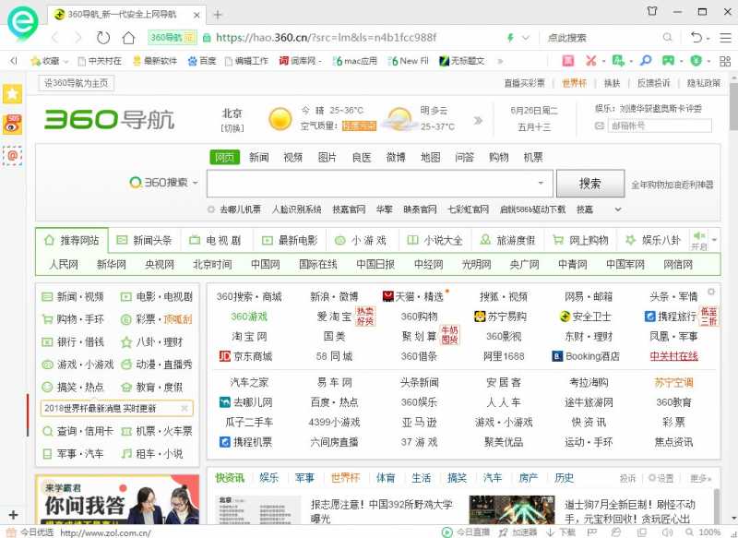Image resolution: width=738 pixels, height=538 pixels.
Task: Open 下载 downloads in status bar
Action: pos(561,532)
